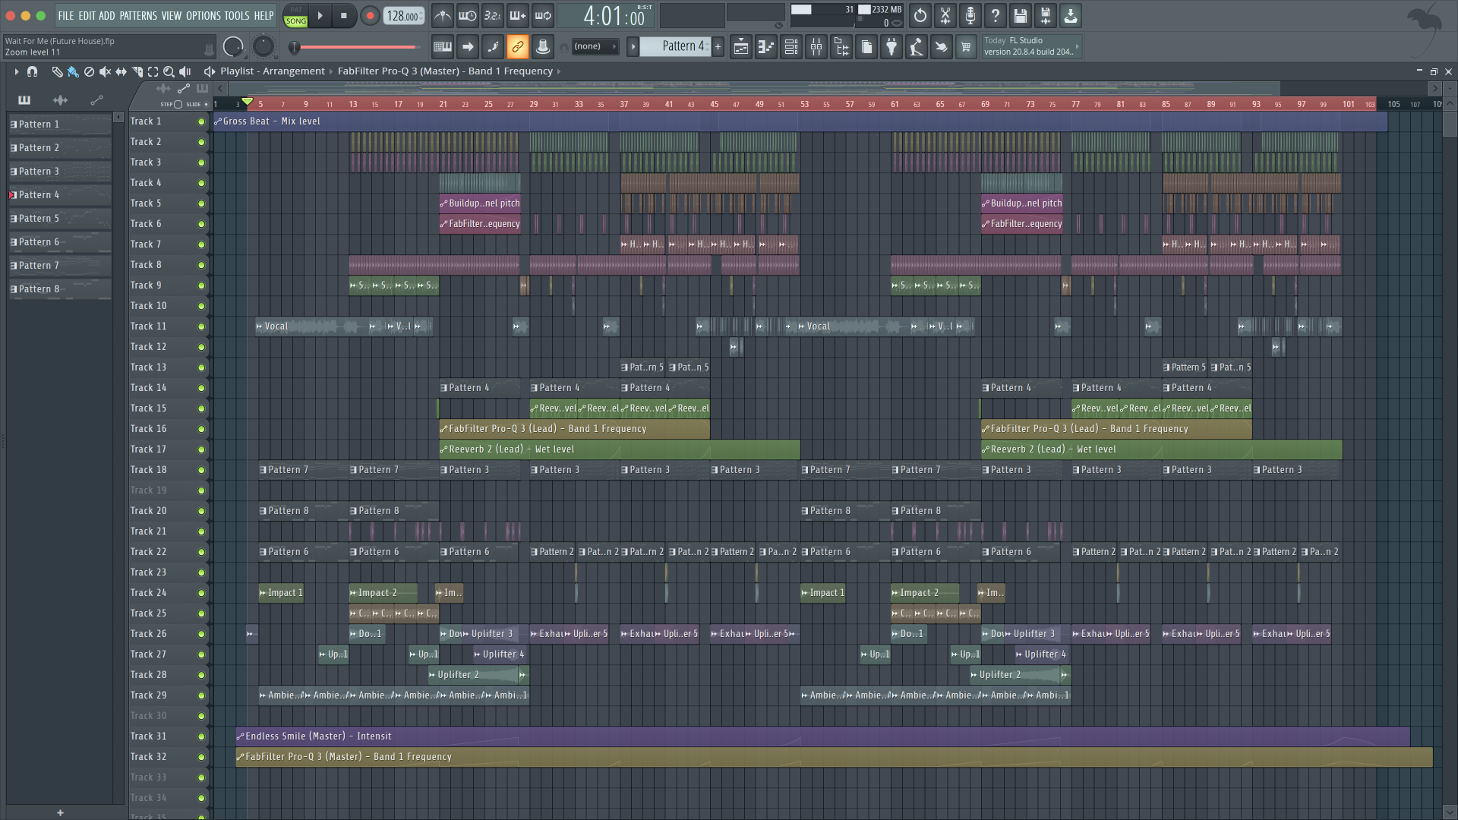Open the FILE menu
Image resolution: width=1458 pixels, height=820 pixels.
click(66, 15)
